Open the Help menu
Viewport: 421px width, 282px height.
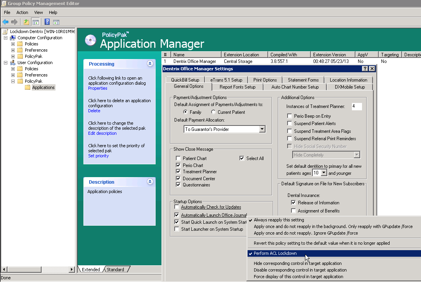point(53,12)
